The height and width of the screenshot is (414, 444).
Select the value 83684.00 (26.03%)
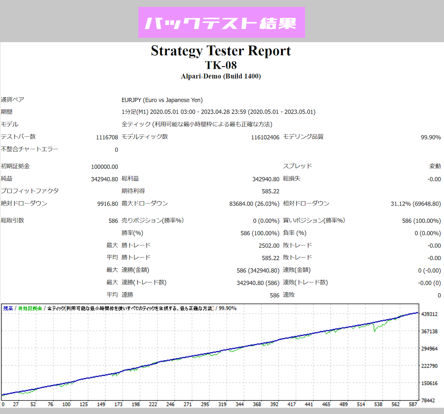(254, 204)
